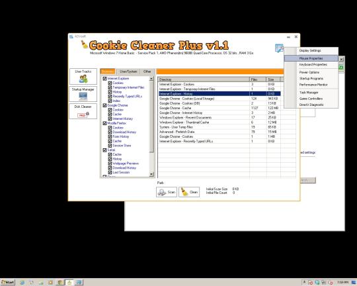
Task: Toggle the Webpage Previews checkbox
Action: pyautogui.click(x=110, y=164)
